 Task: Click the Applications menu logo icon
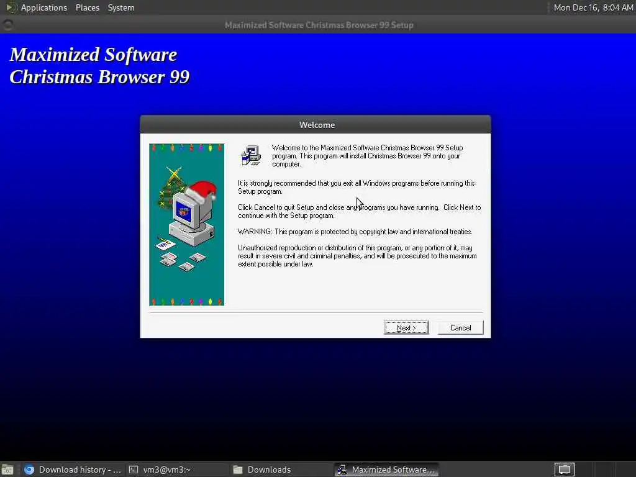[x=11, y=7]
